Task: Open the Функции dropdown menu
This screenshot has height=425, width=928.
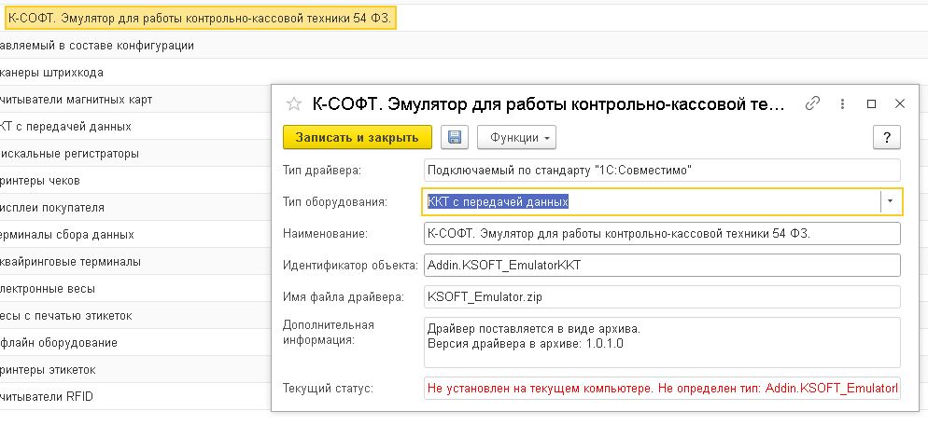Action: click(516, 137)
